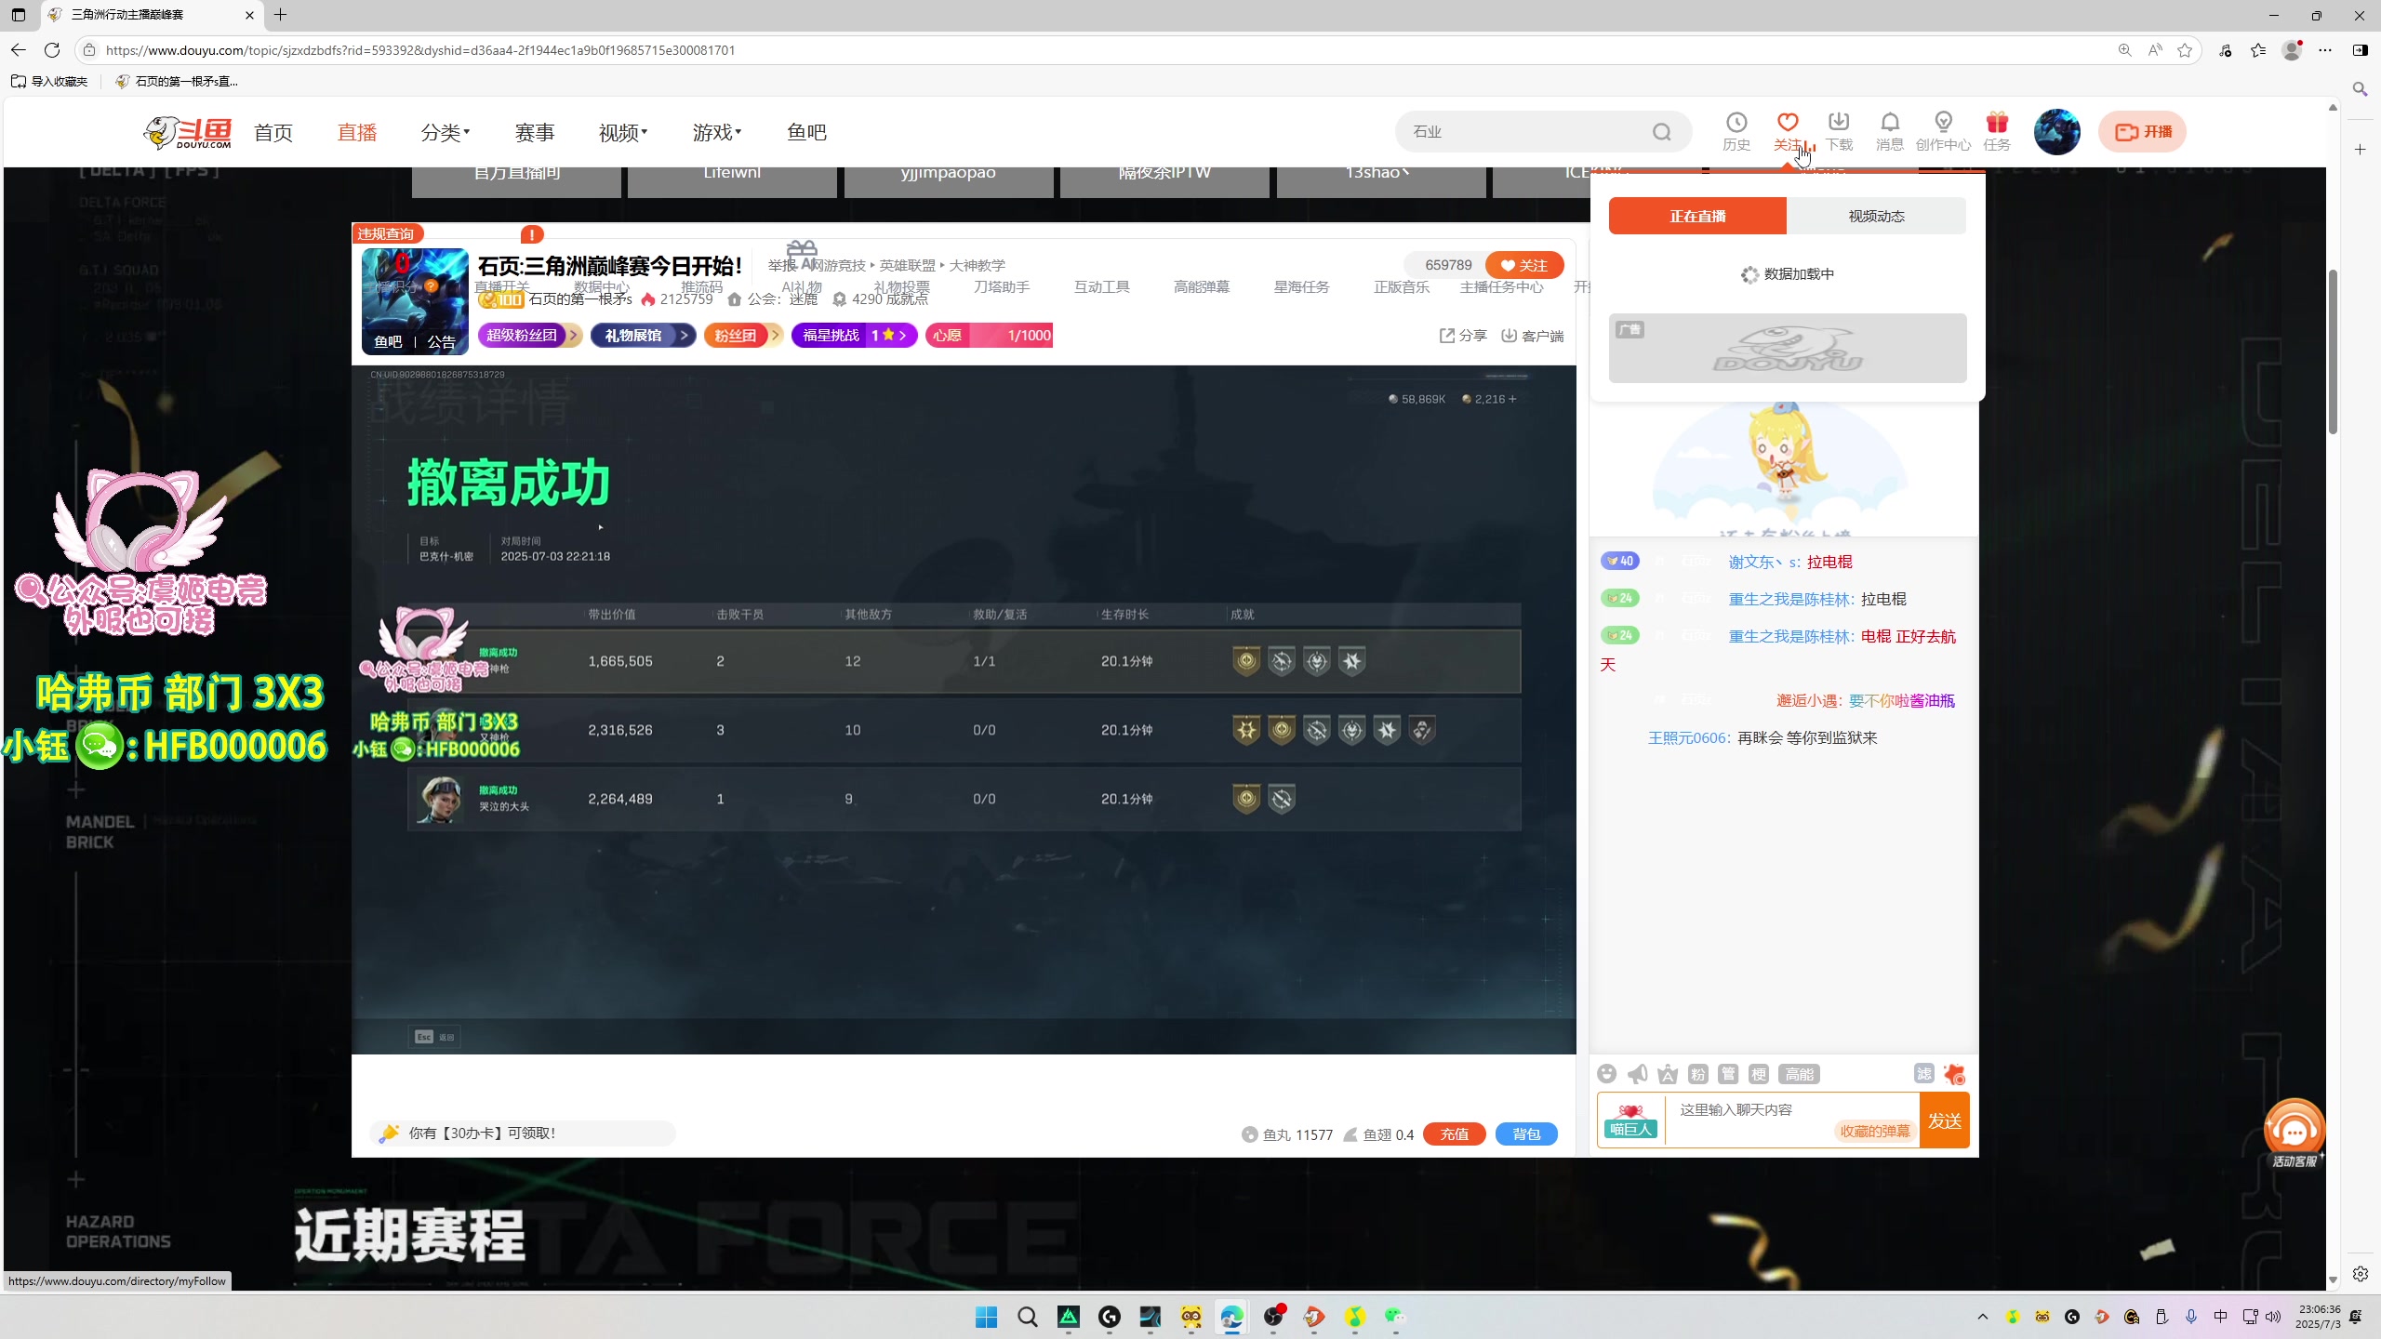Click the search magnifier in the Douyu search box
Viewport: 2381px width, 1339px height.
(x=1661, y=132)
